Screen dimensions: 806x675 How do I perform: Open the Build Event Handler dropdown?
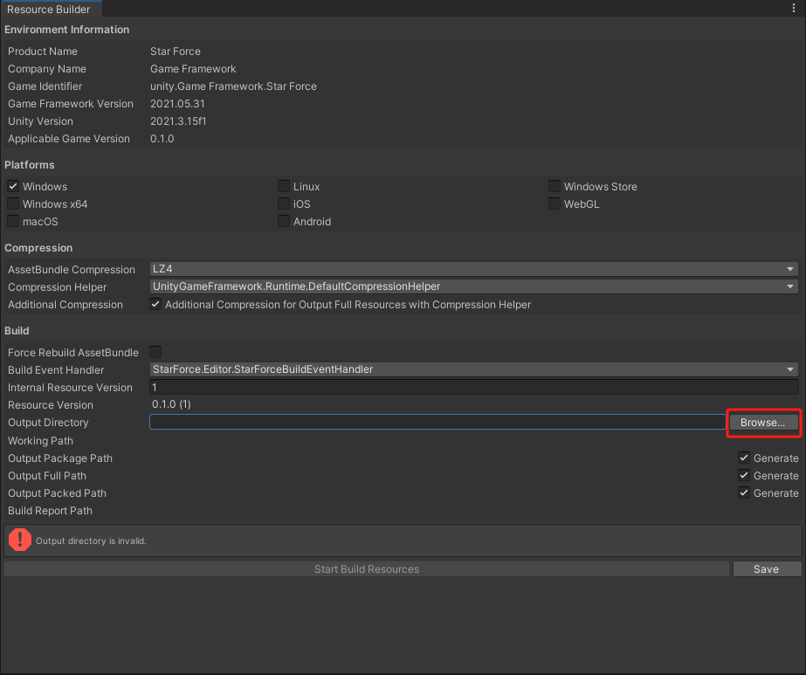click(x=472, y=369)
